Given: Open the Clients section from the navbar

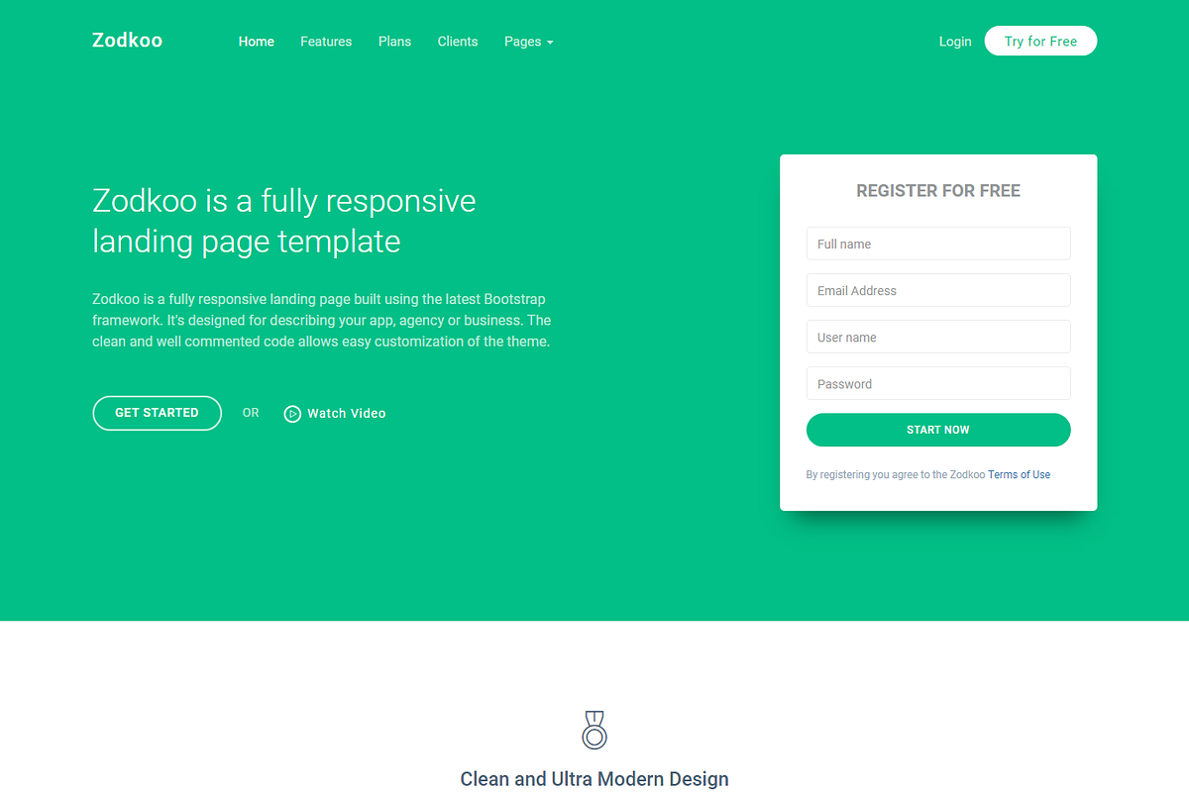Looking at the screenshot, I should 457,42.
